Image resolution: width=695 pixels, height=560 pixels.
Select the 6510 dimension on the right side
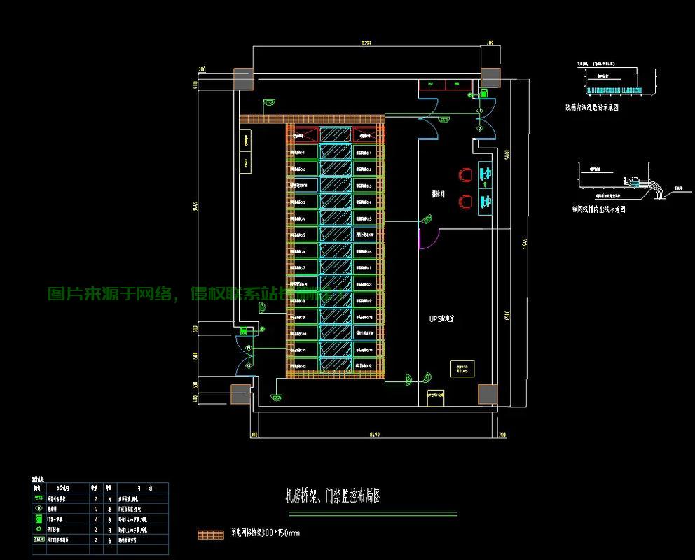pos(507,316)
